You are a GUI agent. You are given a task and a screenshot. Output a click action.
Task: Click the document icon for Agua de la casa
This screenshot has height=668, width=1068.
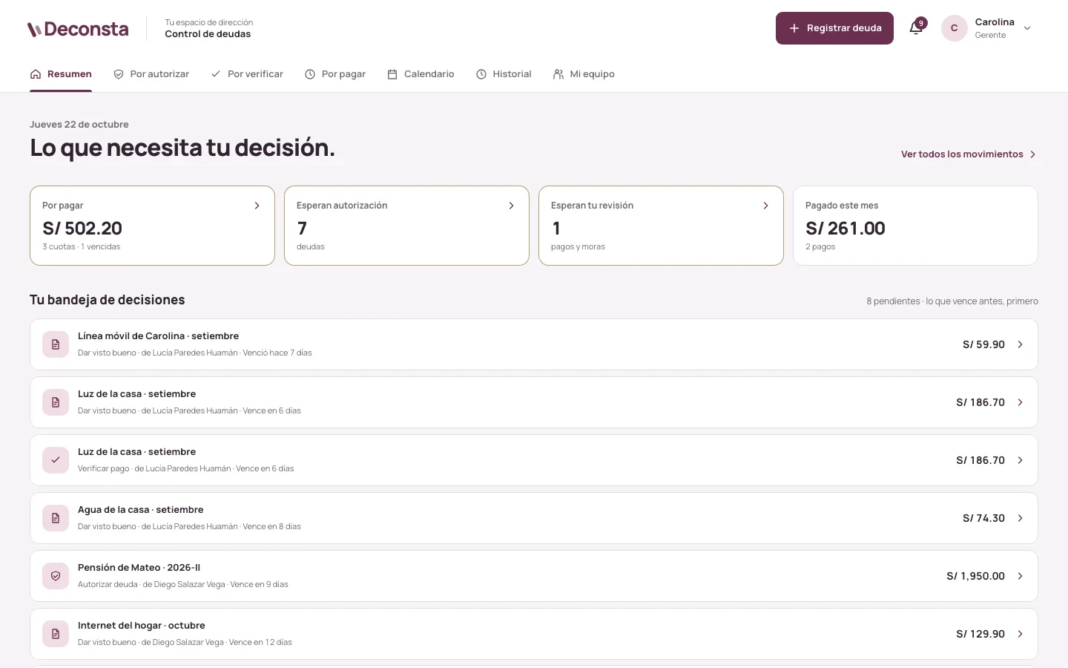[56, 518]
